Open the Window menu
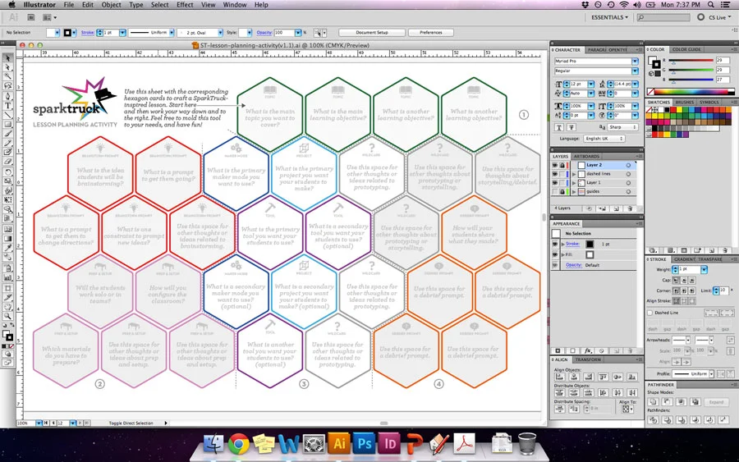The height and width of the screenshot is (462, 739). [x=235, y=5]
